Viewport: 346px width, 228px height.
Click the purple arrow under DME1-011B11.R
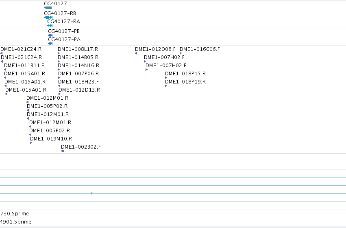(5, 70)
